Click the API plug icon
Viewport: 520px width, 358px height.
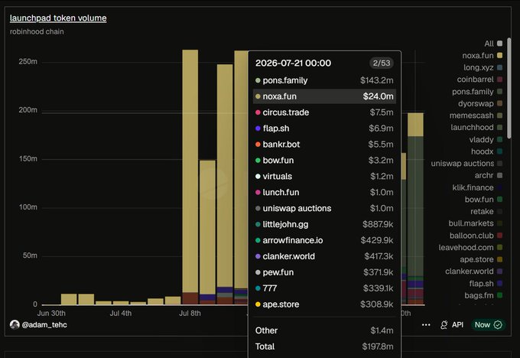tap(444, 325)
